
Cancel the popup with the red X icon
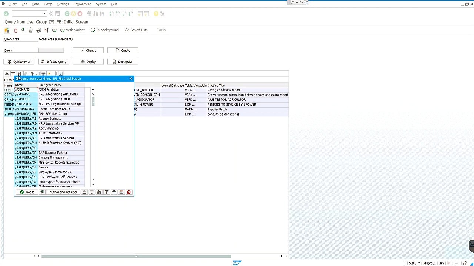click(129, 192)
